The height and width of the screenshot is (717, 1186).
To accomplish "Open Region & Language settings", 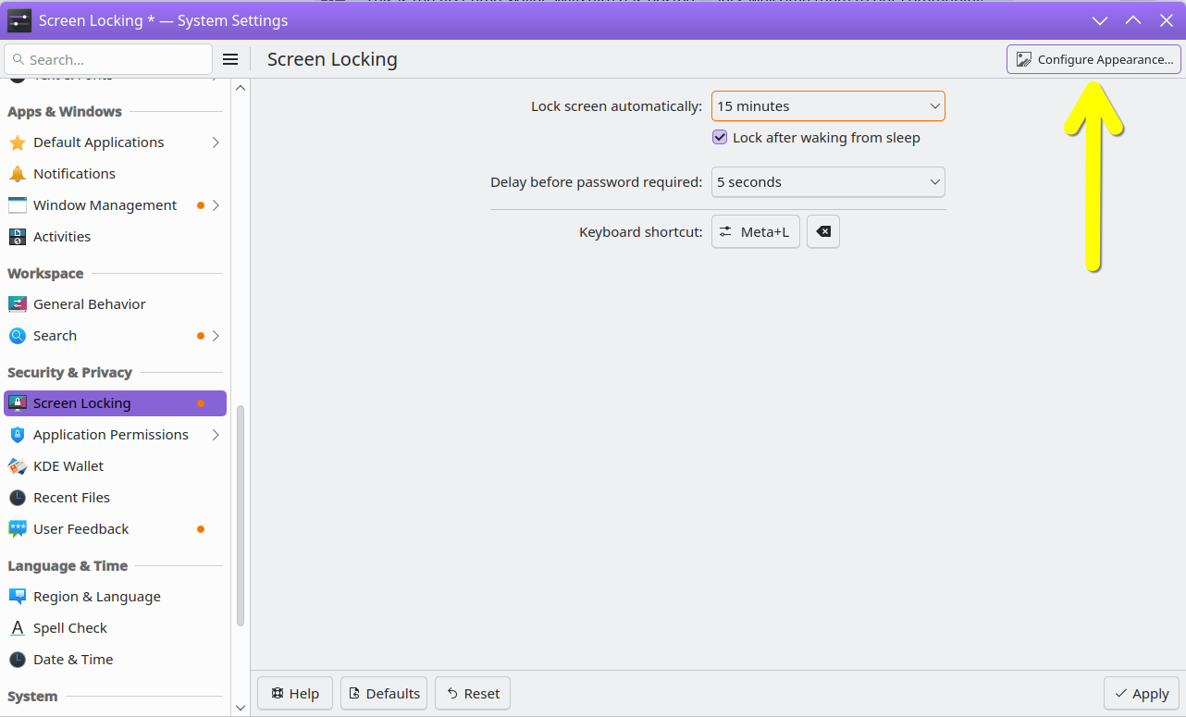I will click(115, 597).
